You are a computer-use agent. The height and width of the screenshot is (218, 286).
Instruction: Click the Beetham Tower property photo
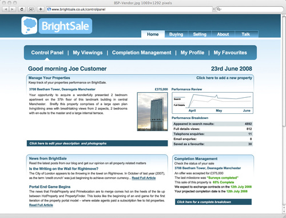click(x=153, y=112)
